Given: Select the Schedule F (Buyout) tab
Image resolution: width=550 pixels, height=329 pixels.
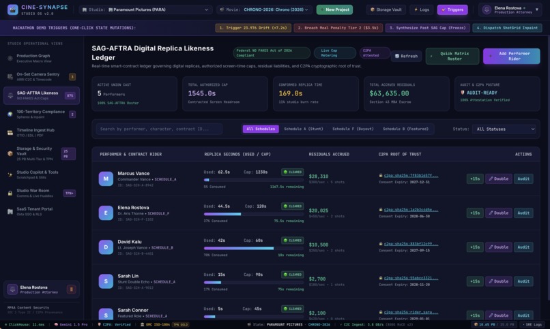Looking at the screenshot, I should 353,129.
